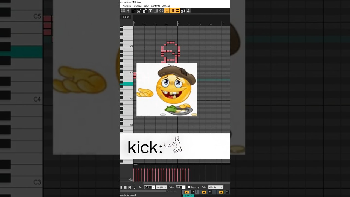Screen dimensions: 350x197
Task: Switch to event list grid view icon
Action: point(123,11)
